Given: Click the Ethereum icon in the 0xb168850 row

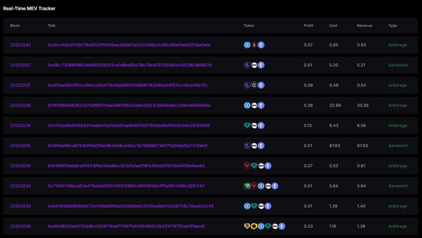Looking at the screenshot, I should pyautogui.click(x=268, y=166).
